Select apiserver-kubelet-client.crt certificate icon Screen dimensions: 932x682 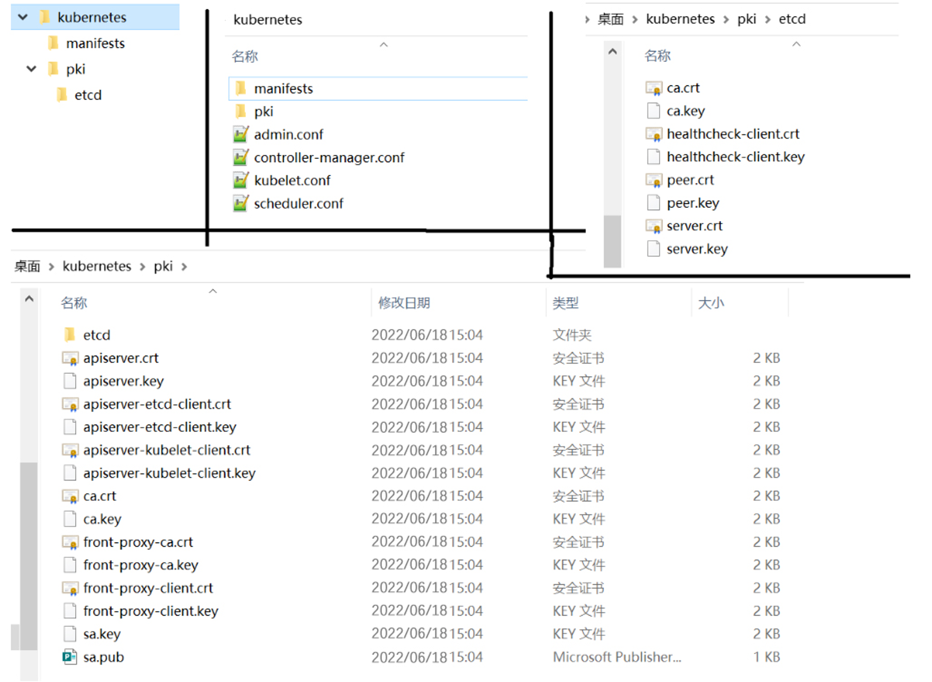coord(70,450)
